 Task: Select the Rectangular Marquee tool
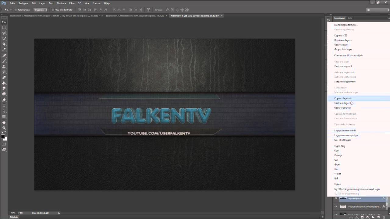tap(4, 27)
